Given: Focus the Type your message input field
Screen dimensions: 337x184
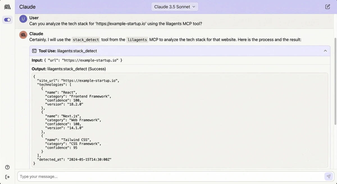Looking at the screenshot, I should point(170,176).
